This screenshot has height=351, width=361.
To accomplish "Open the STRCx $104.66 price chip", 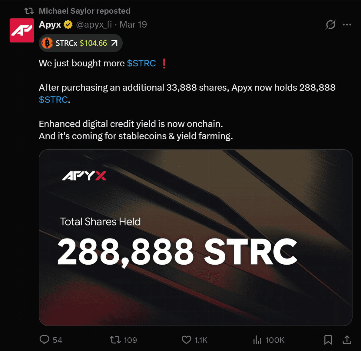I will point(81,43).
